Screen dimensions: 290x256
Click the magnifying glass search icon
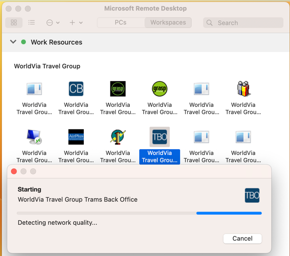click(x=209, y=23)
